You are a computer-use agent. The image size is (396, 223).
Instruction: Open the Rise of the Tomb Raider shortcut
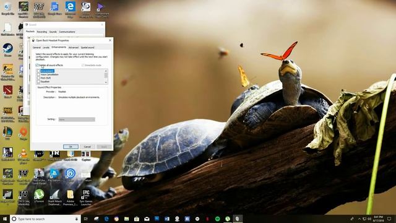(39, 177)
